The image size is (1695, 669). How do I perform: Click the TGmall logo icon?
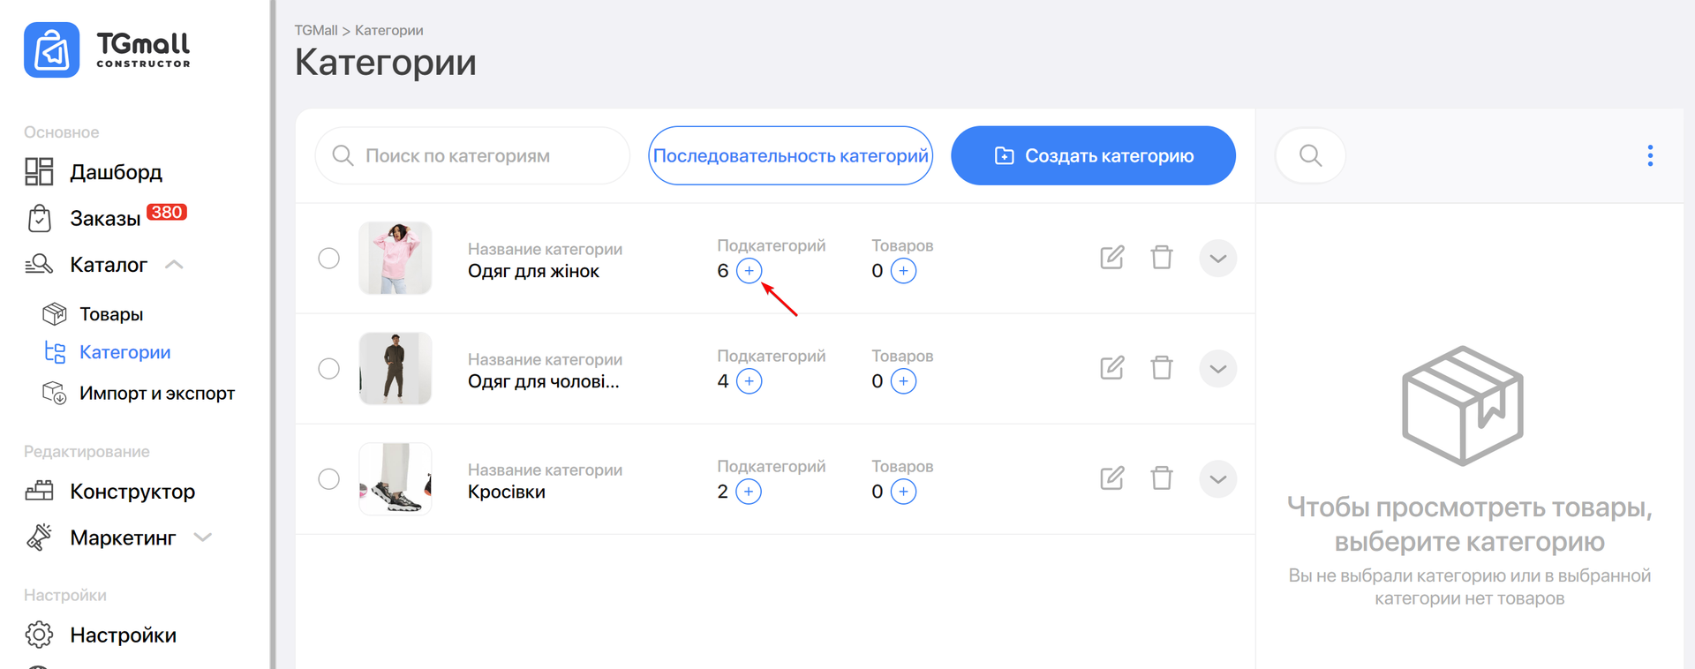point(52,50)
